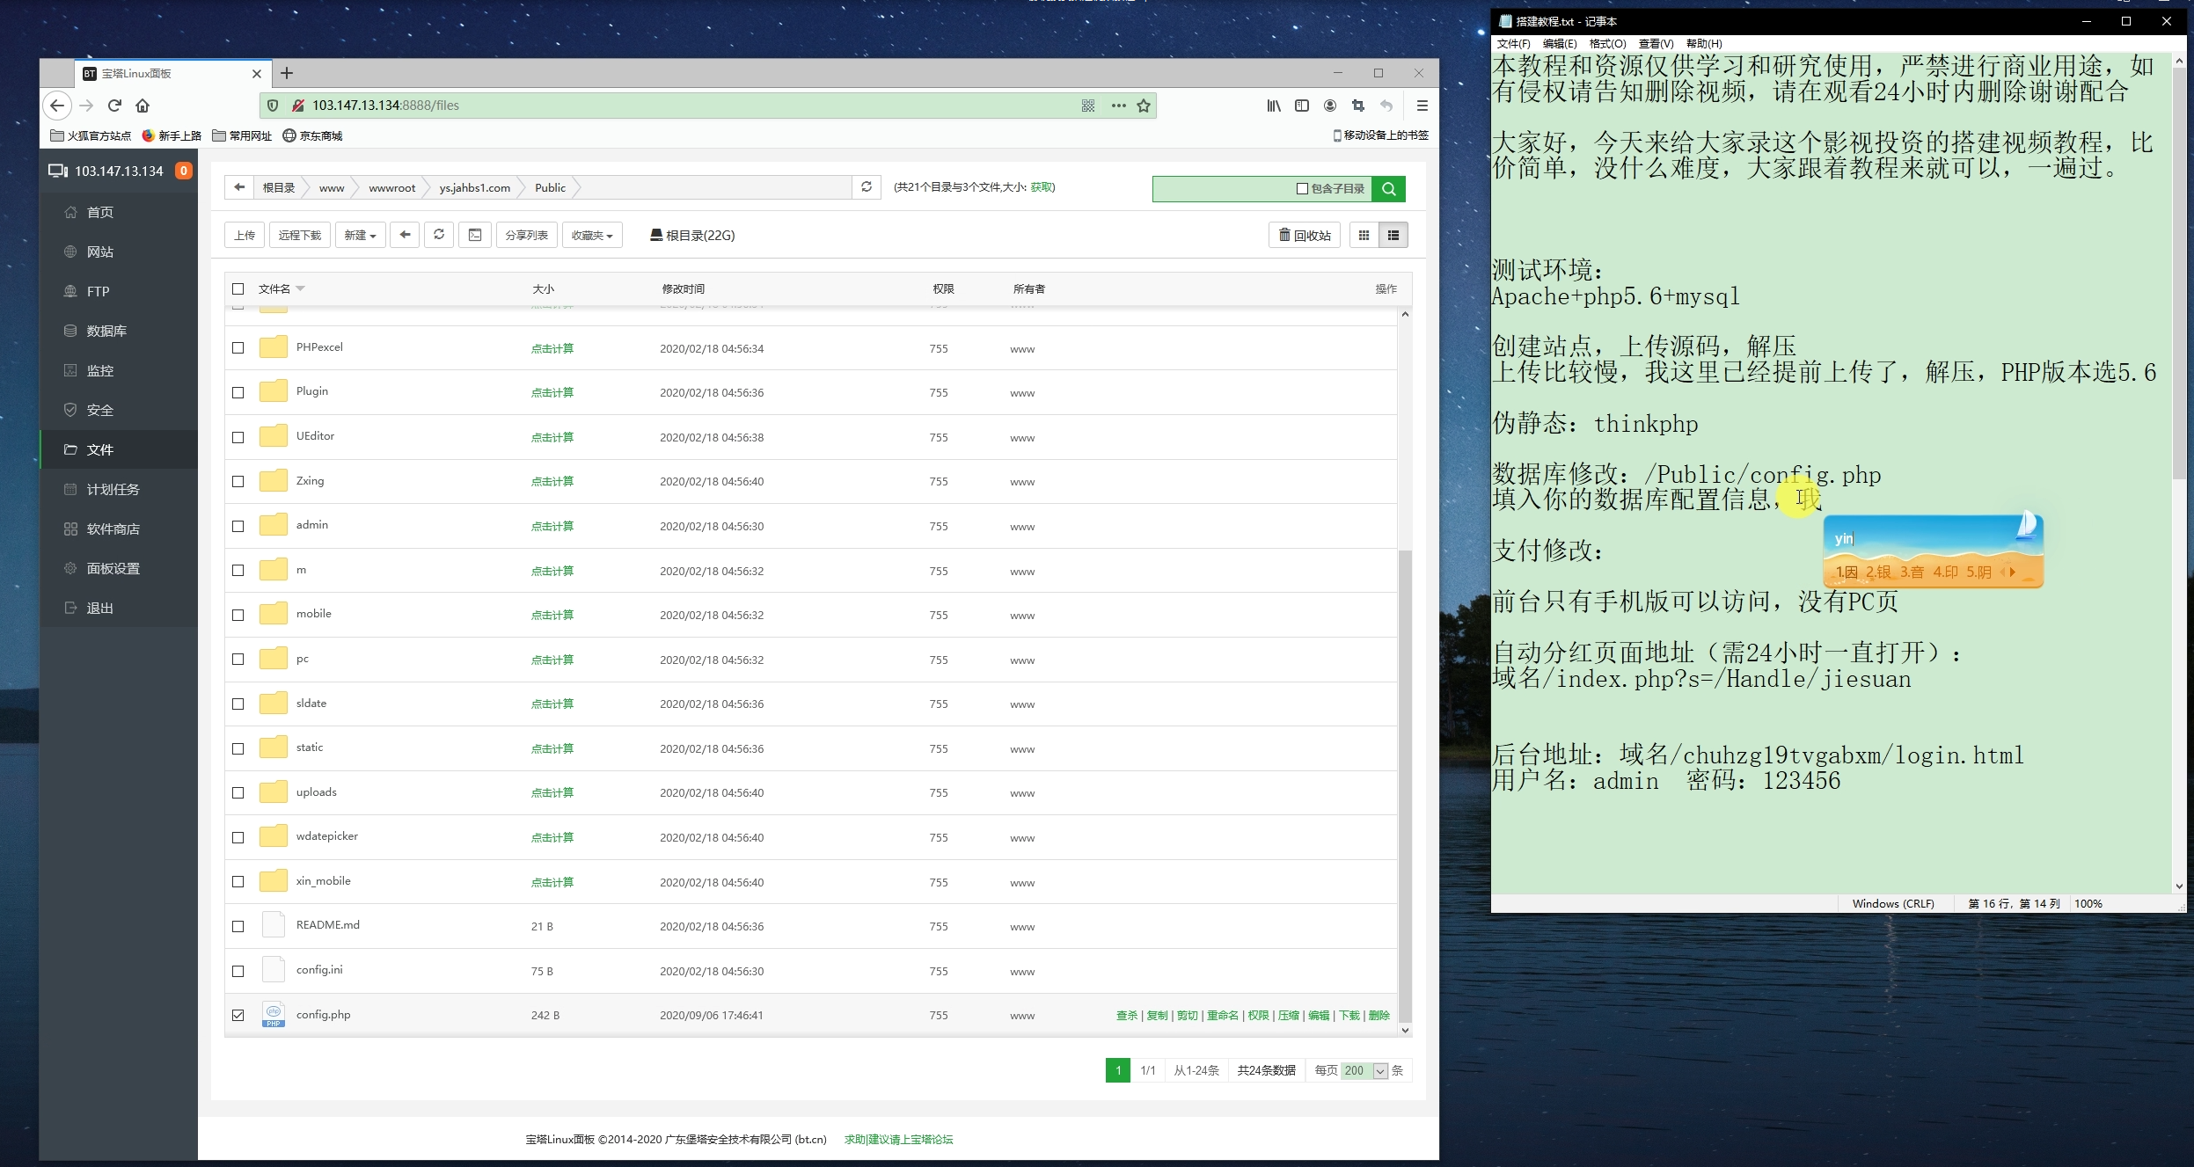Switch to list view icon
2194x1167 pixels.
(1393, 235)
